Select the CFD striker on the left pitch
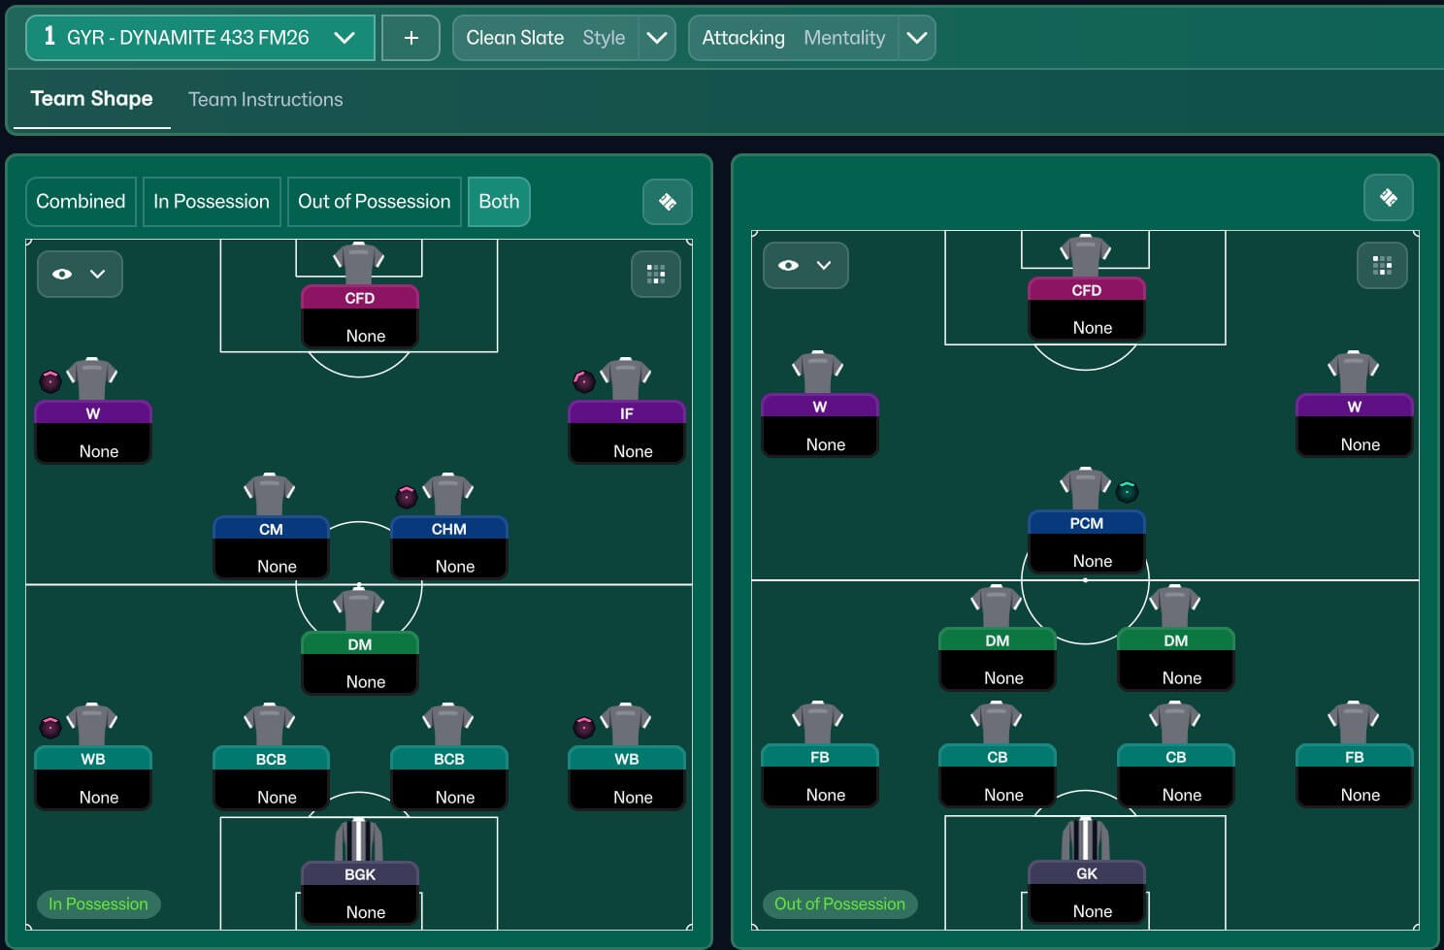Viewport: 1444px width, 950px height. point(359,298)
